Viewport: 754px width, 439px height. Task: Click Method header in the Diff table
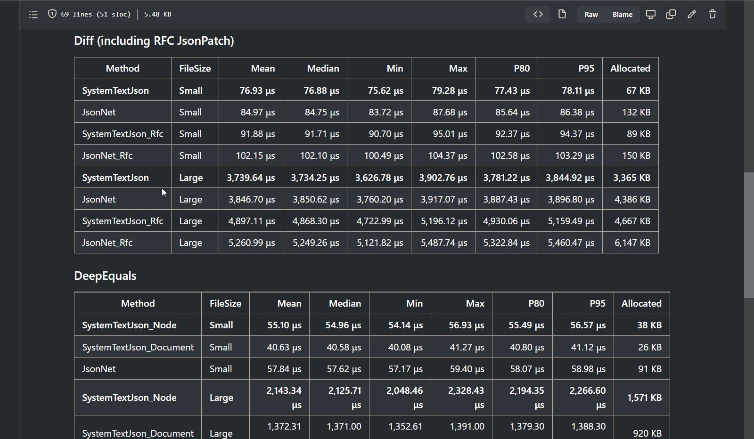tap(123, 69)
